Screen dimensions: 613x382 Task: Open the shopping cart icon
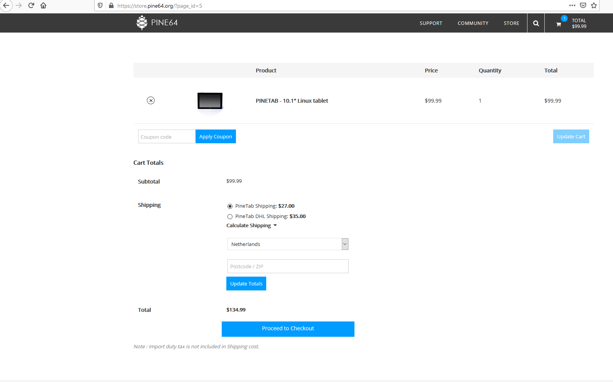559,24
